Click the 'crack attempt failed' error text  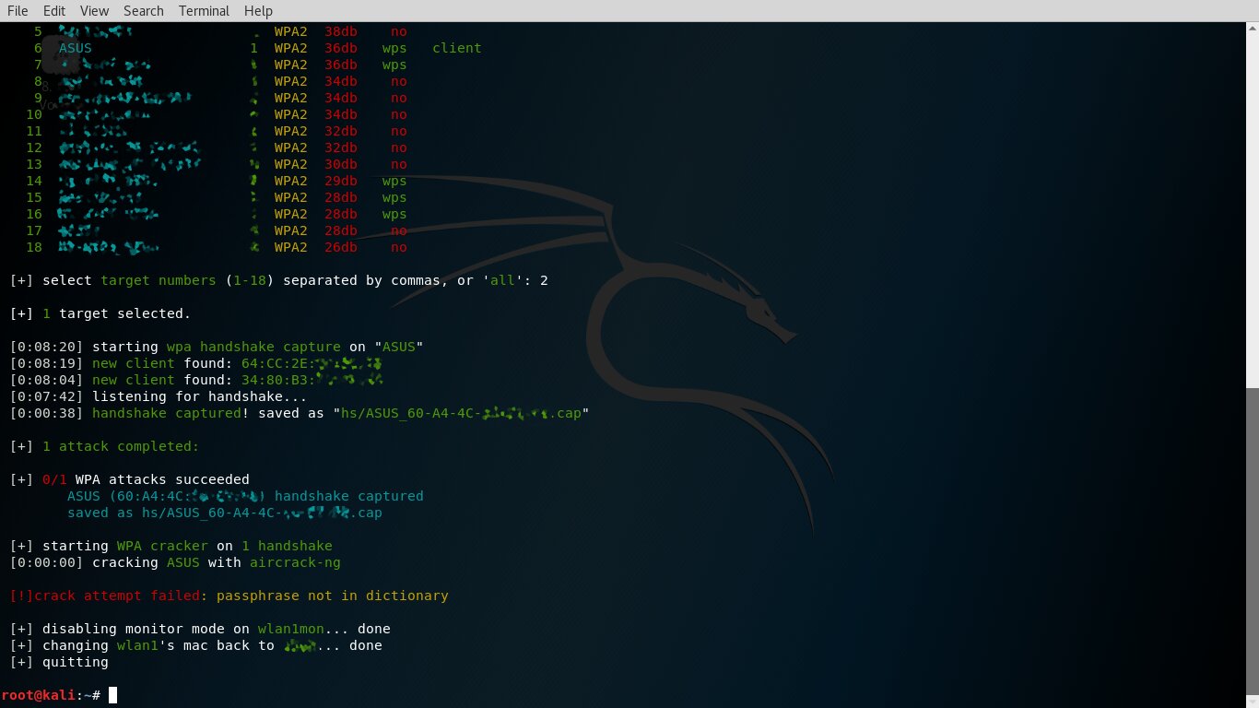113,596
